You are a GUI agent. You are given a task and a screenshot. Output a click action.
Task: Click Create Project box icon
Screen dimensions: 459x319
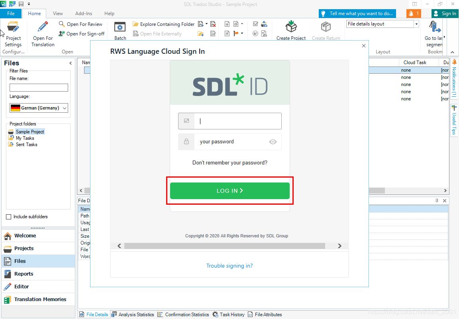point(291,27)
